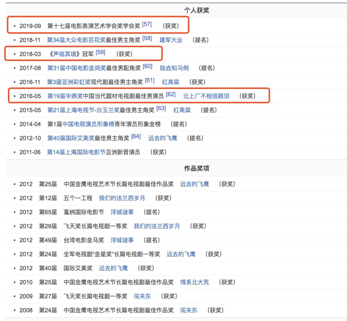Screen dimensions: 347x321
Task: Select text 第49届
Action: pos(48,240)
